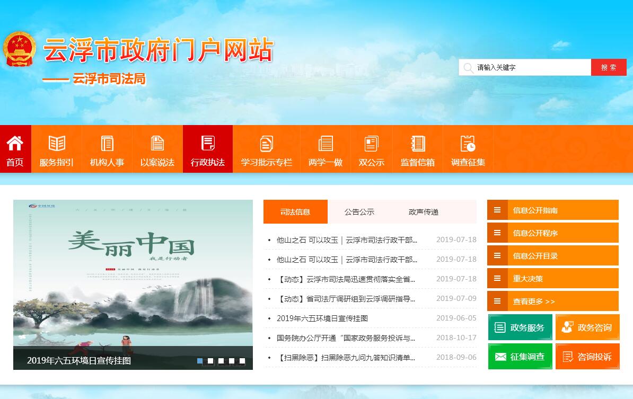Click the 学习批示专栏 icon
Image resolution: width=633 pixels, height=399 pixels.
(x=266, y=143)
